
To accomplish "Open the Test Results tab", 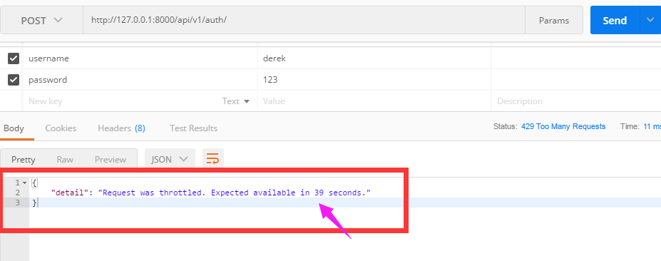I will pyautogui.click(x=193, y=128).
